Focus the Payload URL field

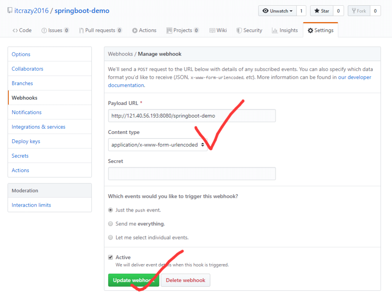point(192,116)
